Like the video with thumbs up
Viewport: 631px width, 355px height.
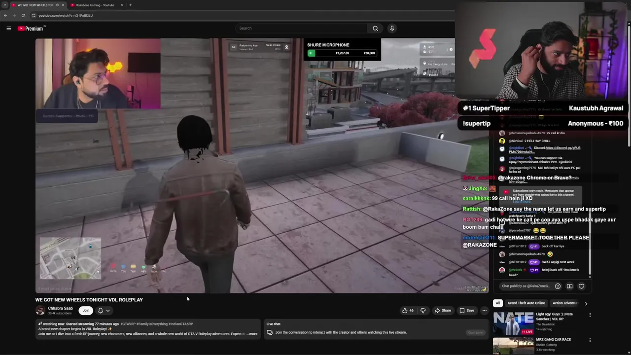coord(408,311)
